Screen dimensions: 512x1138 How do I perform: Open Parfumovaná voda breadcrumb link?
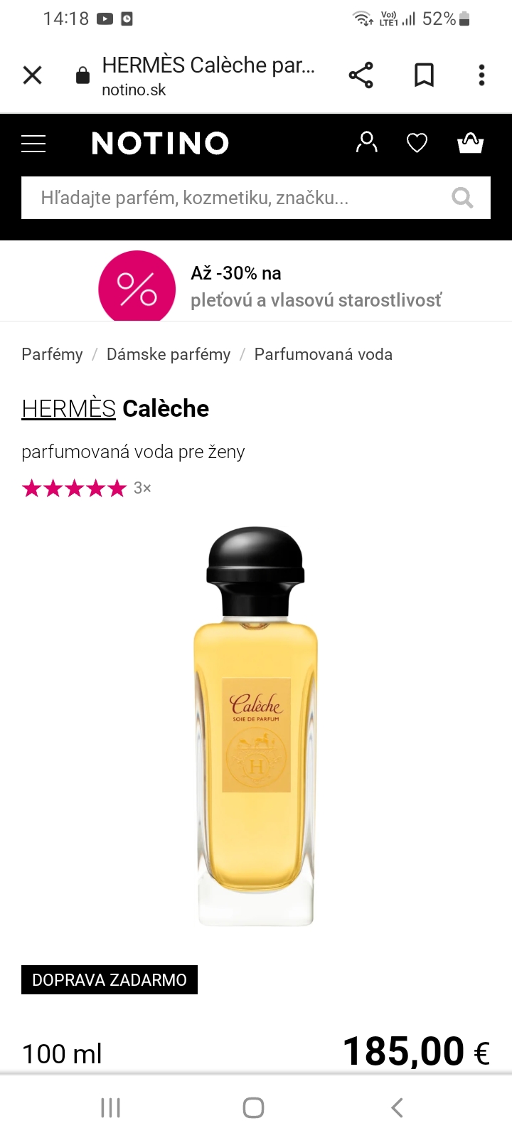click(x=324, y=354)
